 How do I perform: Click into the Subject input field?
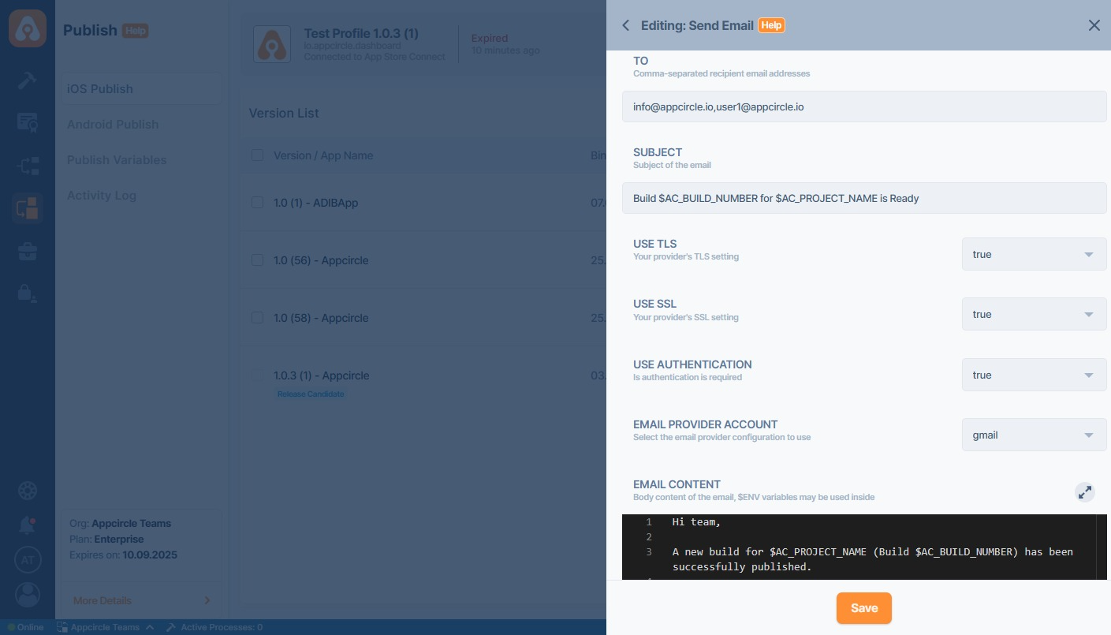[x=863, y=198]
